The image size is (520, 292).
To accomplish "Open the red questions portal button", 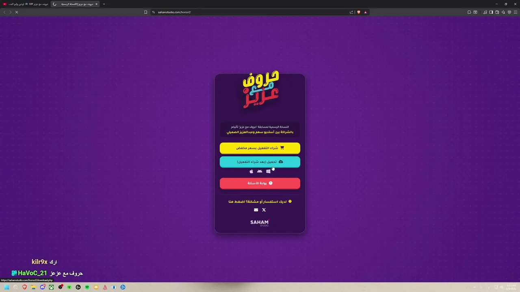I will (260, 183).
